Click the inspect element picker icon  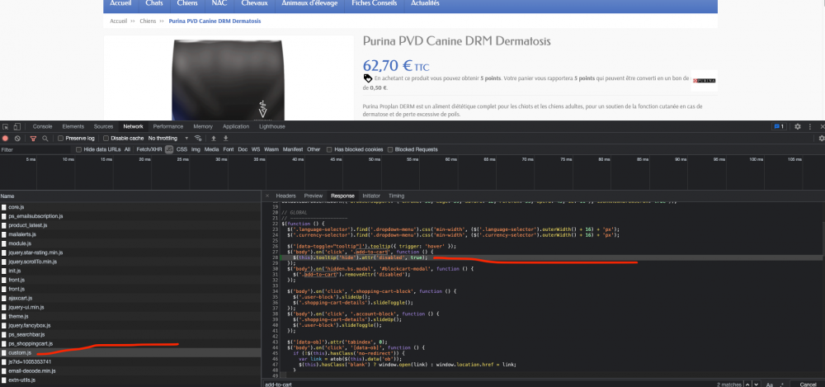click(x=6, y=126)
